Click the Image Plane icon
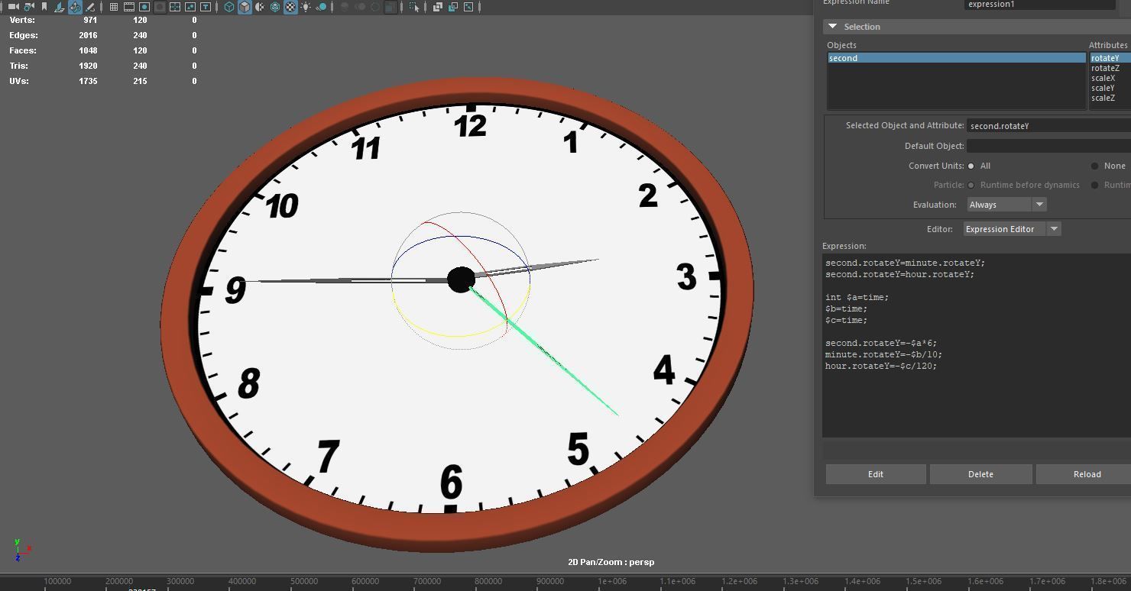Screen dimensions: 1131x591 (x=60, y=7)
